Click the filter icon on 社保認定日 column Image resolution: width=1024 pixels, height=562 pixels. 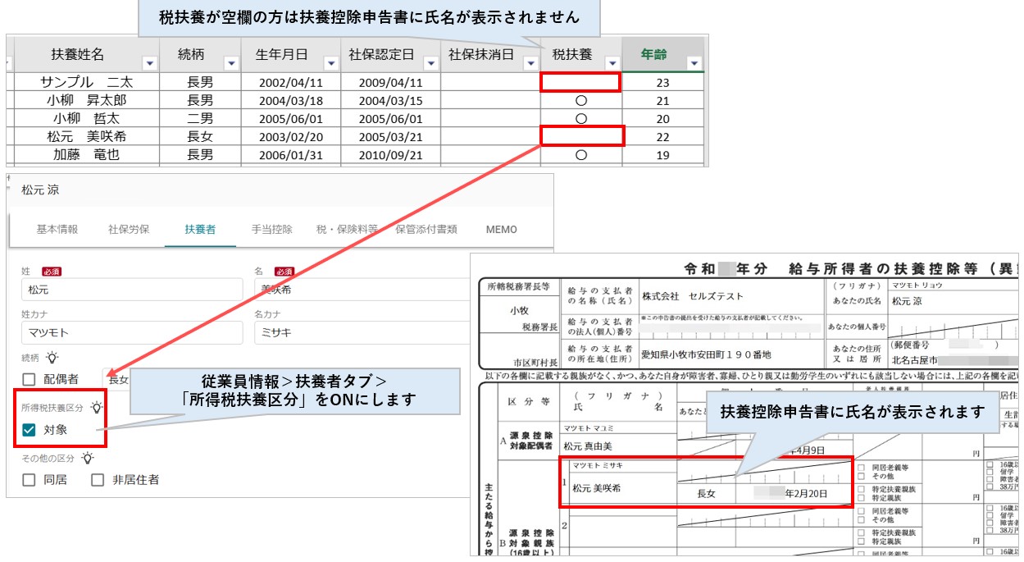coord(430,64)
